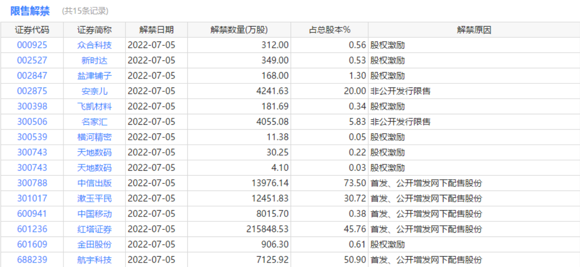
Task: Select 名家汇 unlock quantity 4055.08
Action: point(272,122)
